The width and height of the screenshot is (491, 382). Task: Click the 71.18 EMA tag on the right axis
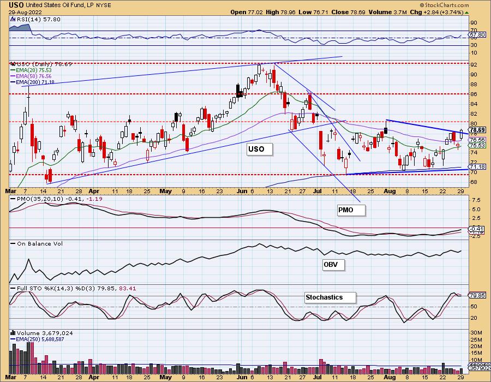pos(477,167)
